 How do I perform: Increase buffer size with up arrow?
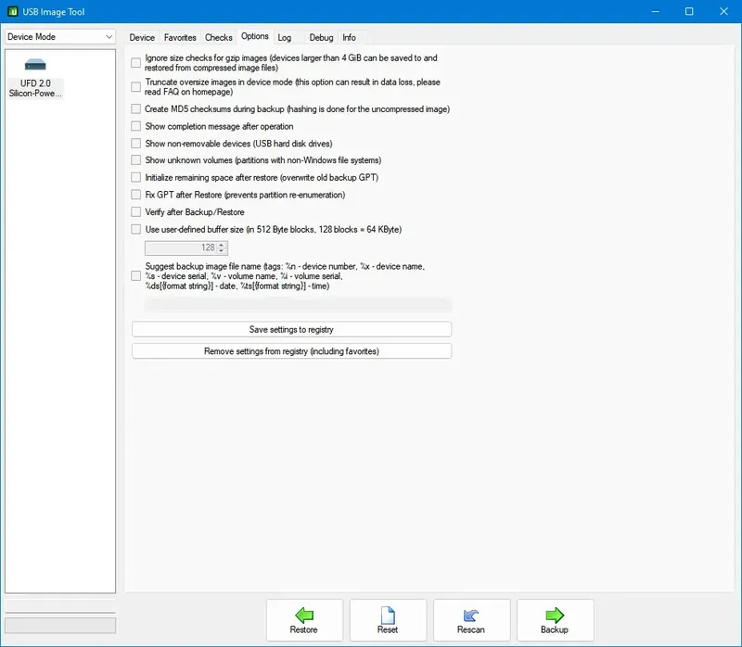(x=221, y=245)
